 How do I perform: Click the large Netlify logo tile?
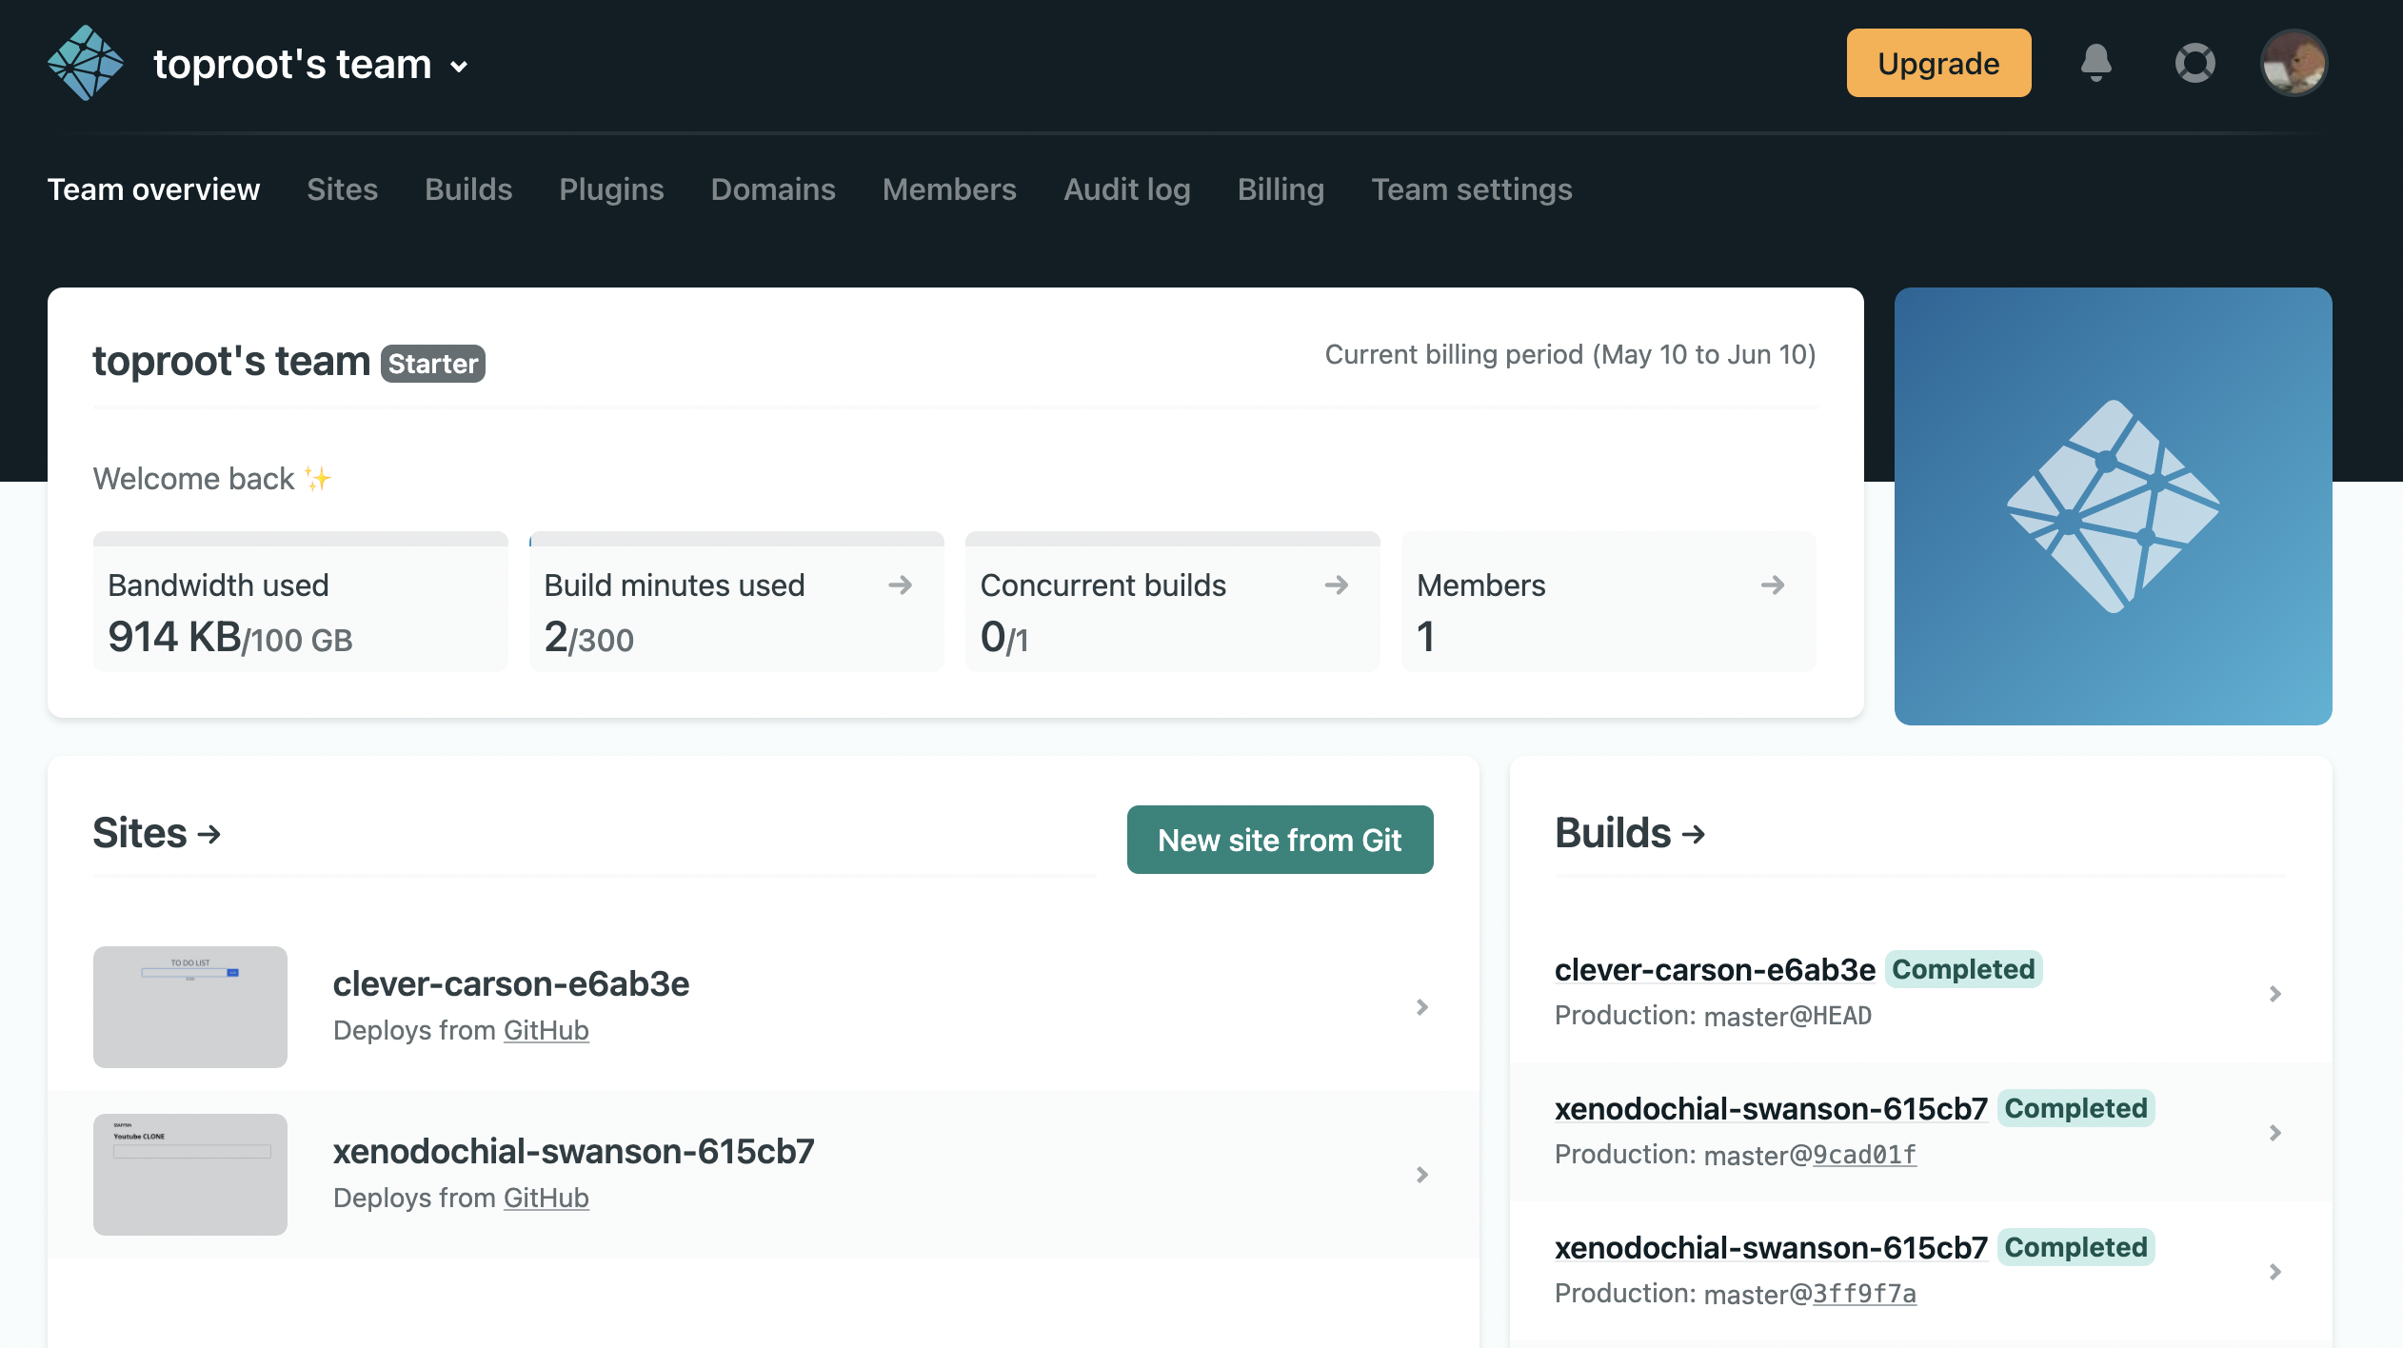tap(2113, 506)
